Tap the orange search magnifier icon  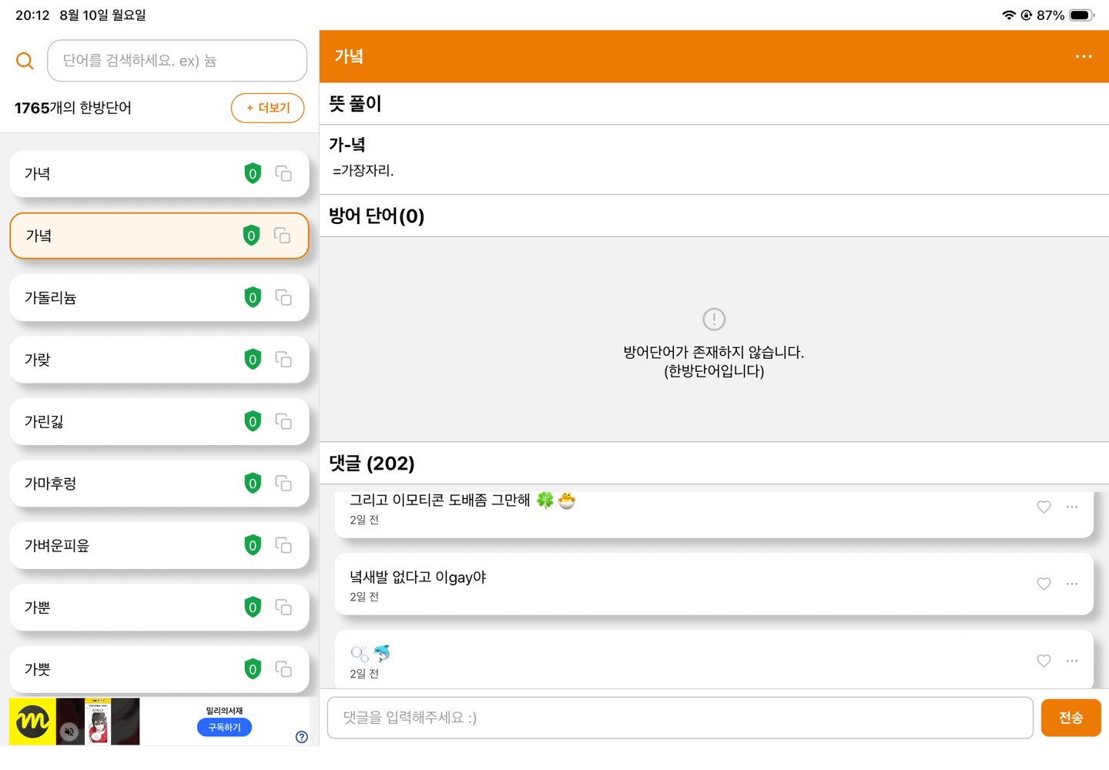pos(25,61)
